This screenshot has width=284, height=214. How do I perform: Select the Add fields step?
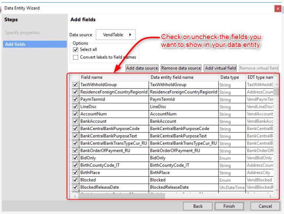(35, 44)
